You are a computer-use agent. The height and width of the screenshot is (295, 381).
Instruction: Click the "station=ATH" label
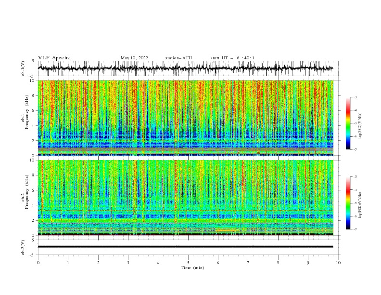[x=178, y=58]
